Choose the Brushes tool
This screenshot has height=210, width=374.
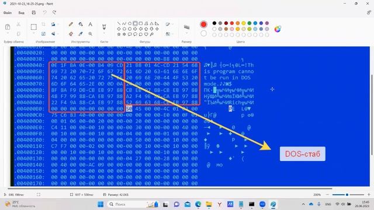[x=104, y=26]
